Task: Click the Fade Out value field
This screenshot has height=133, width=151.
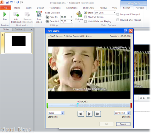Action: [x=65, y=21]
